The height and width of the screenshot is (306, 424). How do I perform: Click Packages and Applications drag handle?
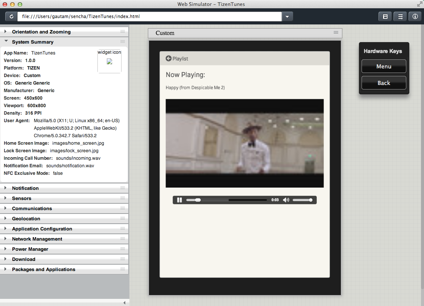[123, 269]
